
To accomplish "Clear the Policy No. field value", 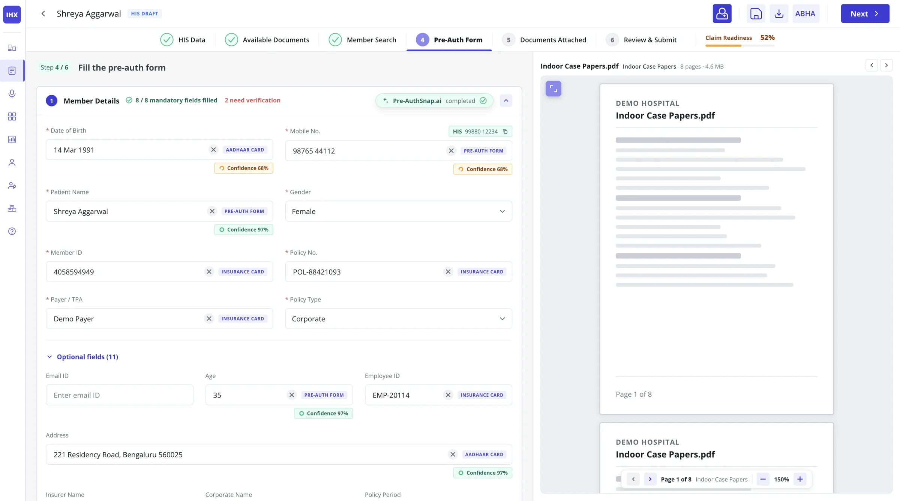I will [x=448, y=271].
